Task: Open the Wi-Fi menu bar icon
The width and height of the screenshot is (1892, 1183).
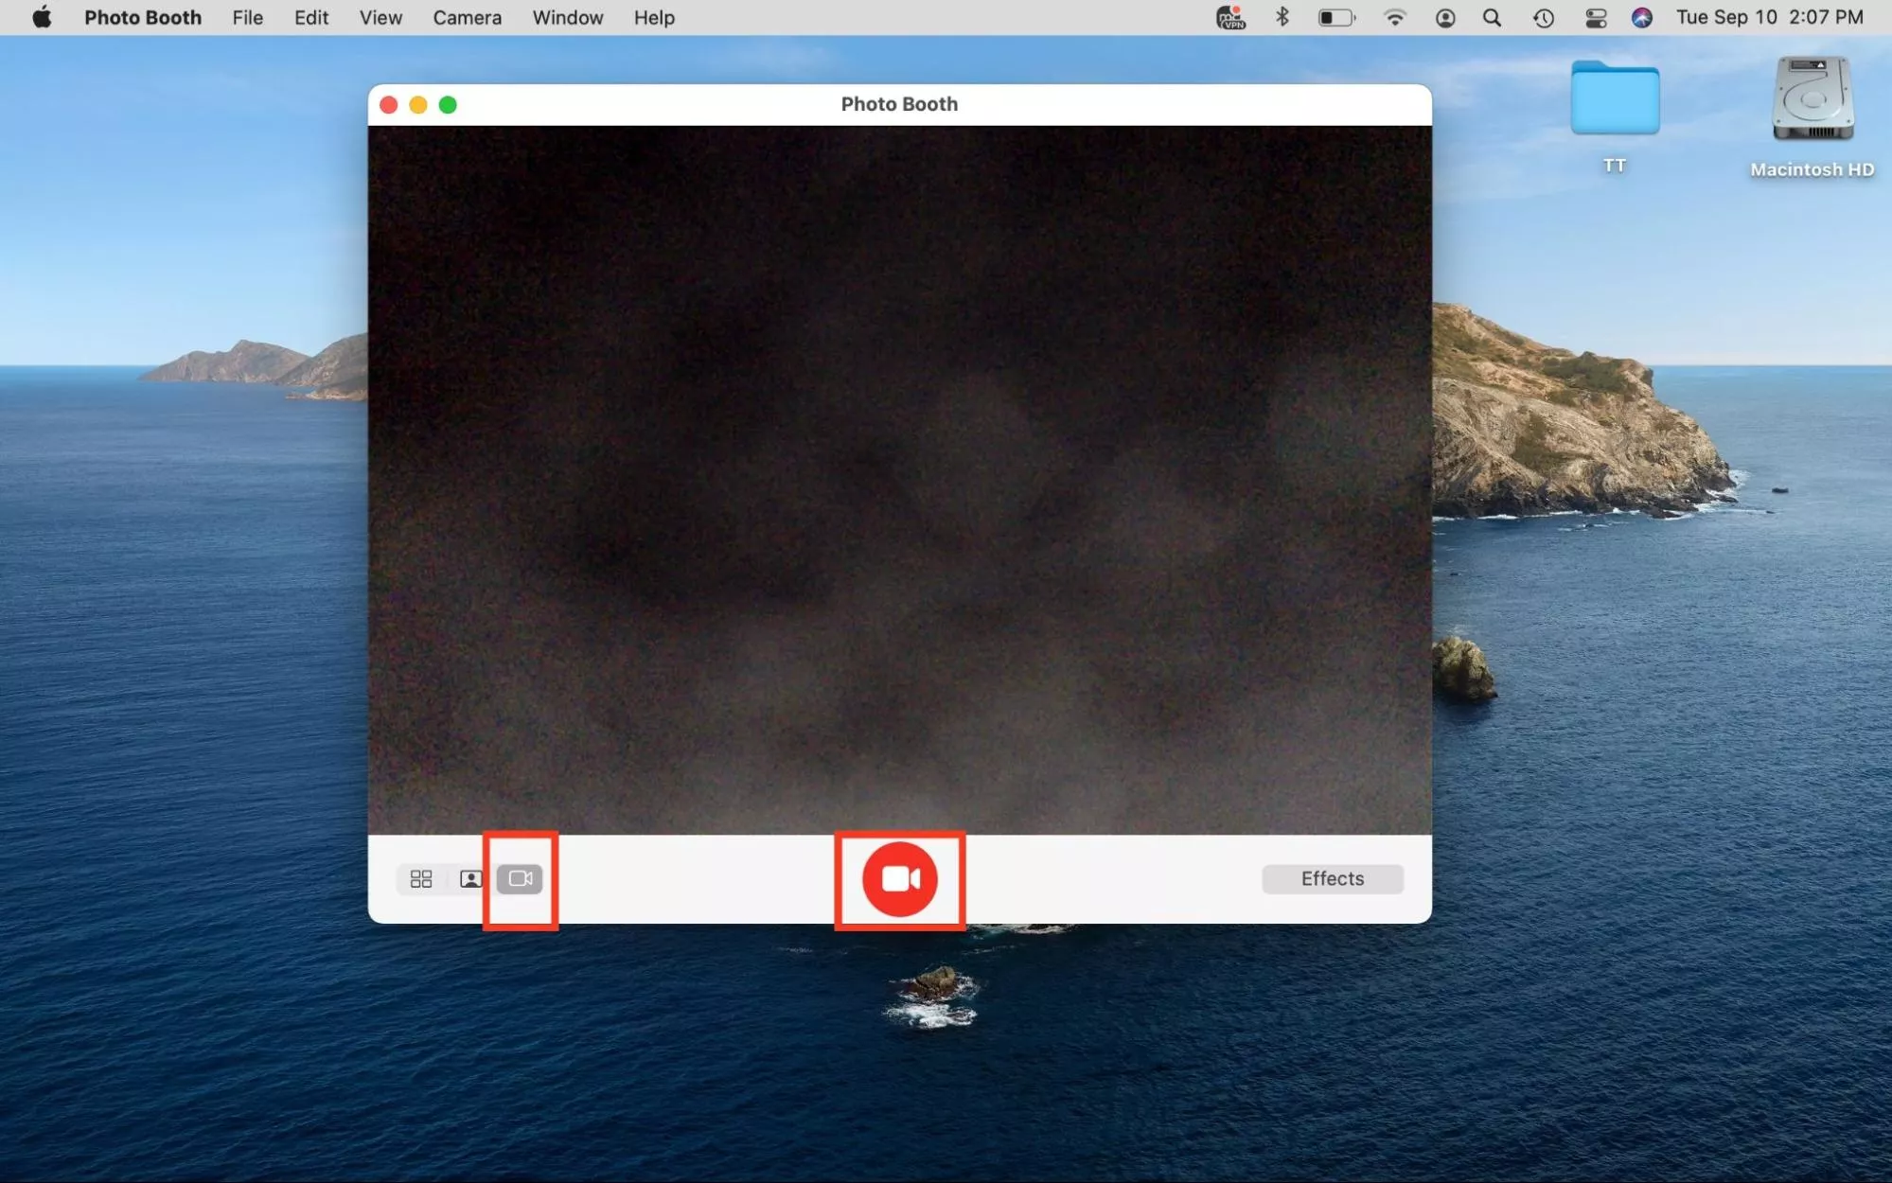Action: click(x=1394, y=18)
